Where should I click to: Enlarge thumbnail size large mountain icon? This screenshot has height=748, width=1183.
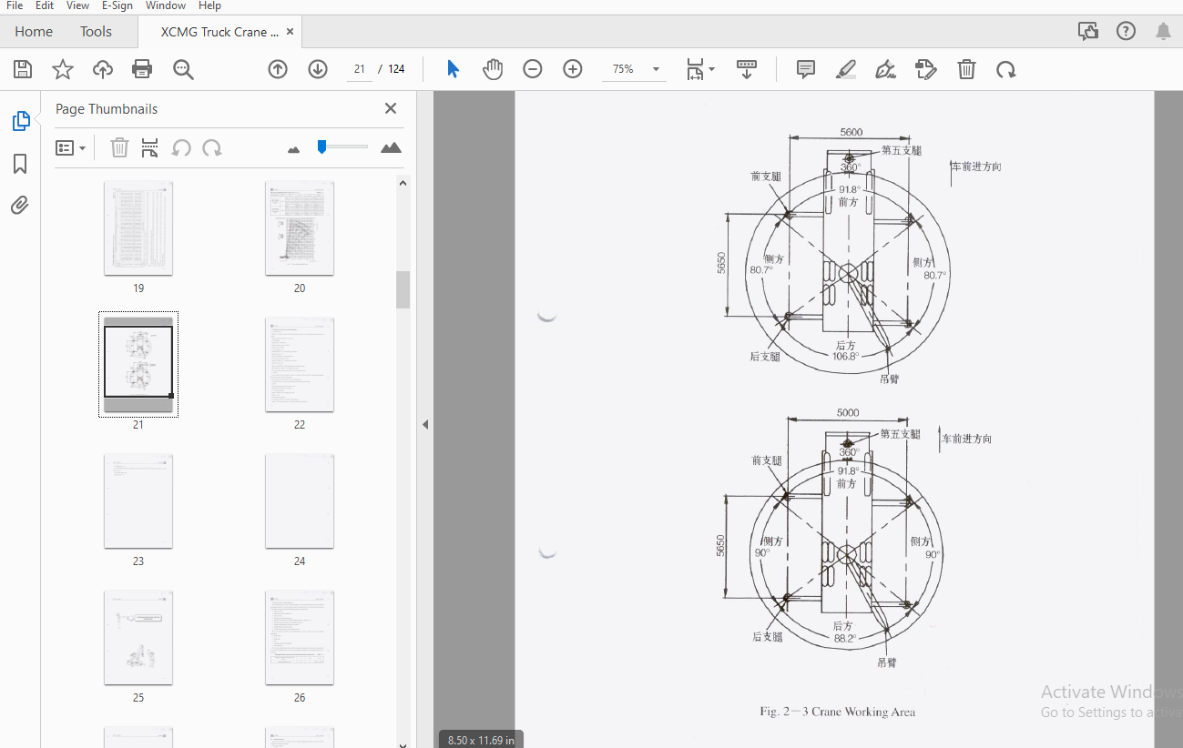coord(391,147)
